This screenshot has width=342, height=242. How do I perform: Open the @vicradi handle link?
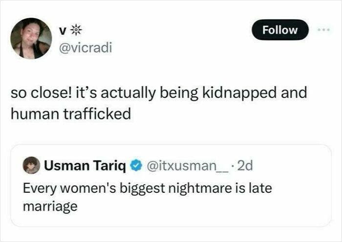(x=85, y=48)
